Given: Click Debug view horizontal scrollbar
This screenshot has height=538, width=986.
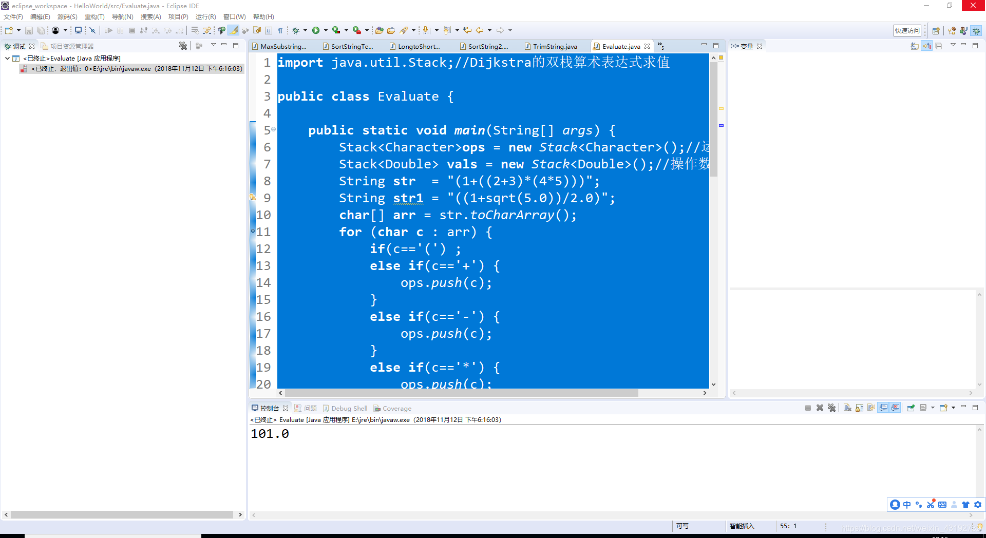Looking at the screenshot, I should (x=122, y=514).
